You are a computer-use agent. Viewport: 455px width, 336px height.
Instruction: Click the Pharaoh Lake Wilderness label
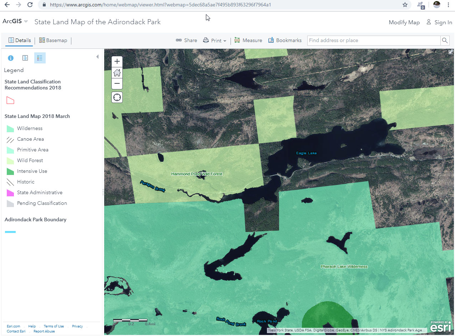[344, 267]
